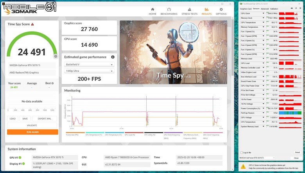The image size is (305, 173).
Task: Click the green check beside GPU #1
Action: coord(20,157)
